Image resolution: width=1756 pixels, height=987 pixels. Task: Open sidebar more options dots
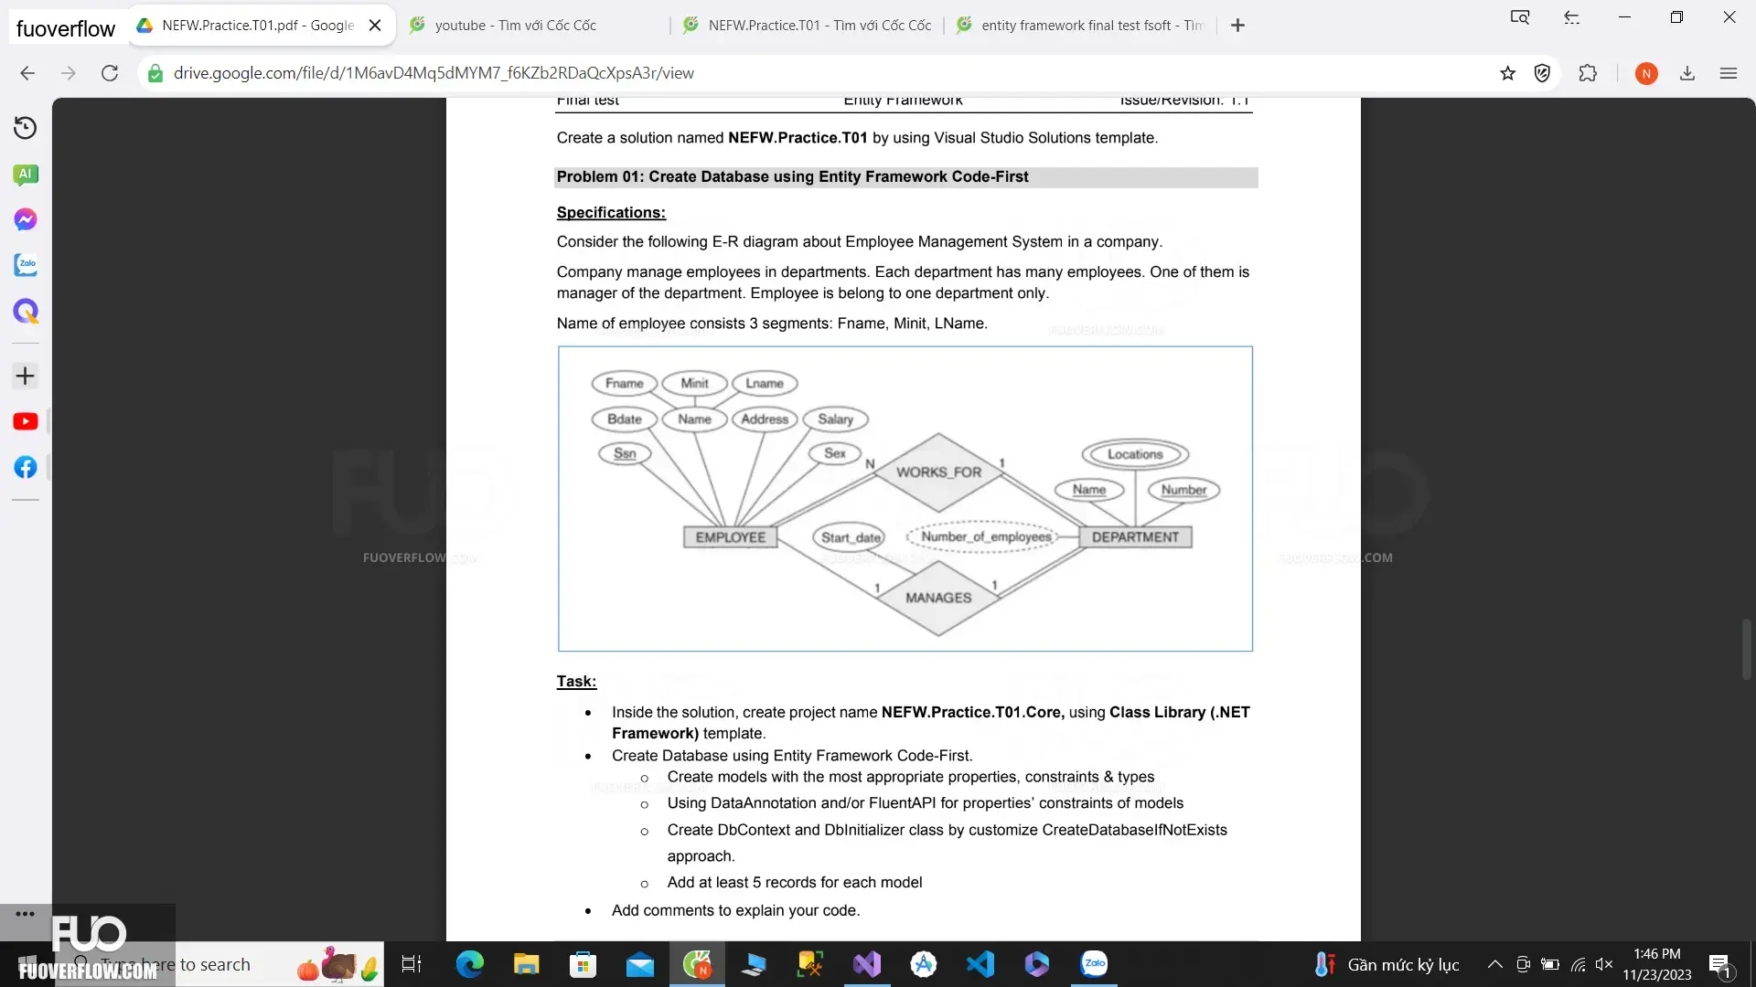pyautogui.click(x=26, y=914)
